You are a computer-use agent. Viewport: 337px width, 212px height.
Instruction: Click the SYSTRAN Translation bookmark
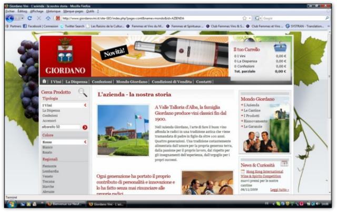305,26
